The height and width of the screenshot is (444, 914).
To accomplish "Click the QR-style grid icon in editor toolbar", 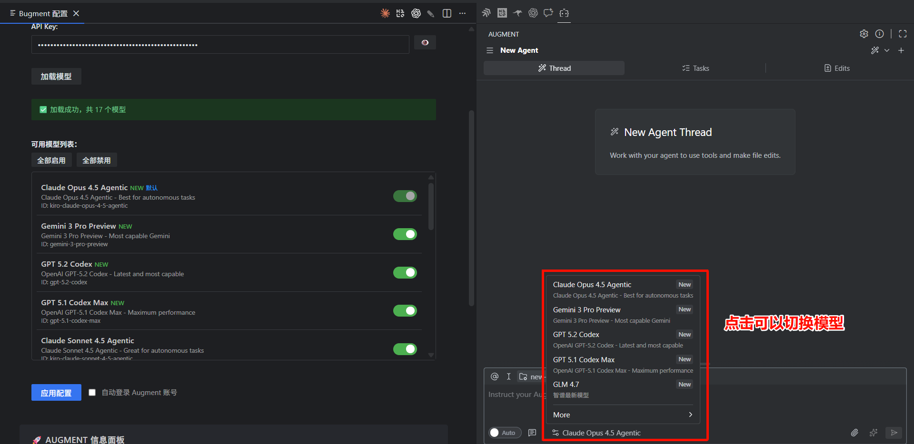I will tap(400, 13).
